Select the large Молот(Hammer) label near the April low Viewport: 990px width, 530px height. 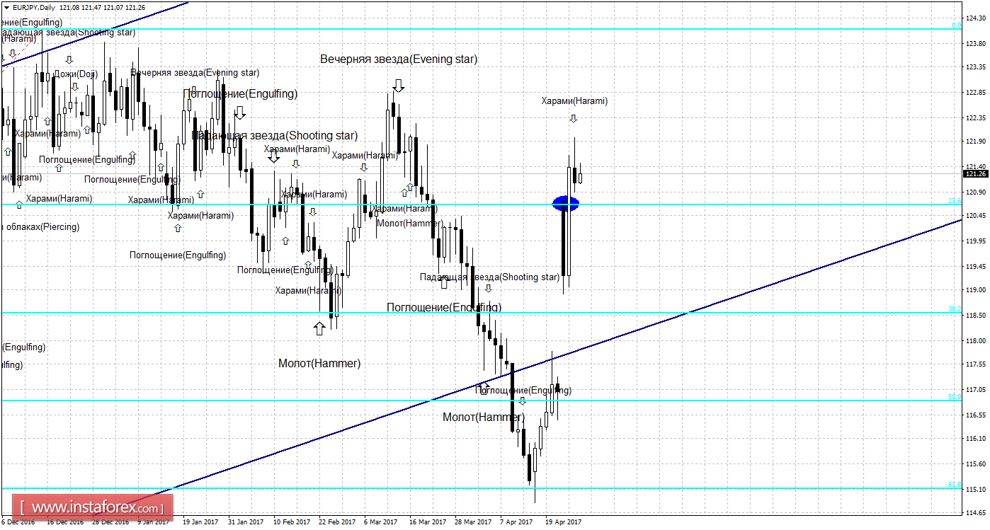pos(484,417)
